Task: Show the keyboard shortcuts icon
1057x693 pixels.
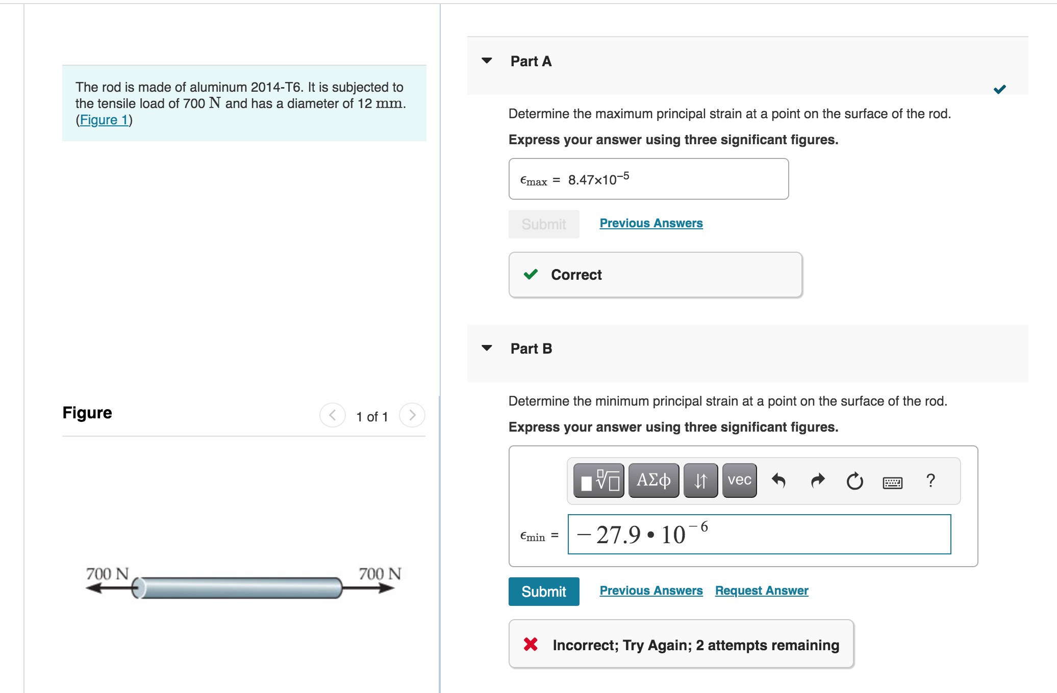Action: click(892, 482)
